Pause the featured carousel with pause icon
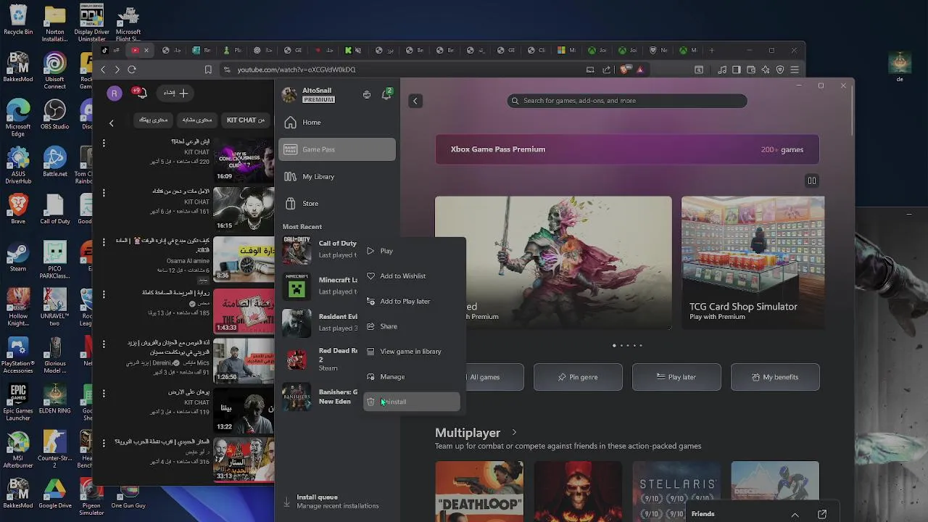The image size is (928, 522). (812, 181)
